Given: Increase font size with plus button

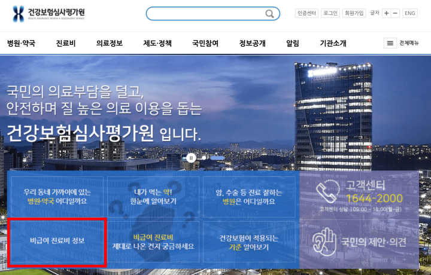Looking at the screenshot, I should (x=386, y=13).
